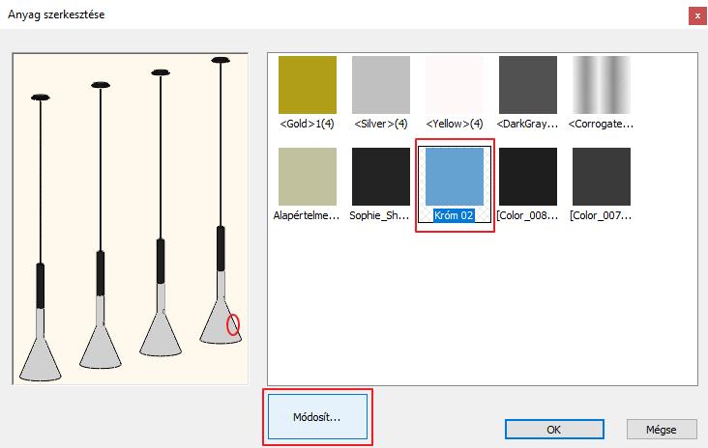
Task: Choose the <DarkGray material swatch
Action: coord(528,85)
